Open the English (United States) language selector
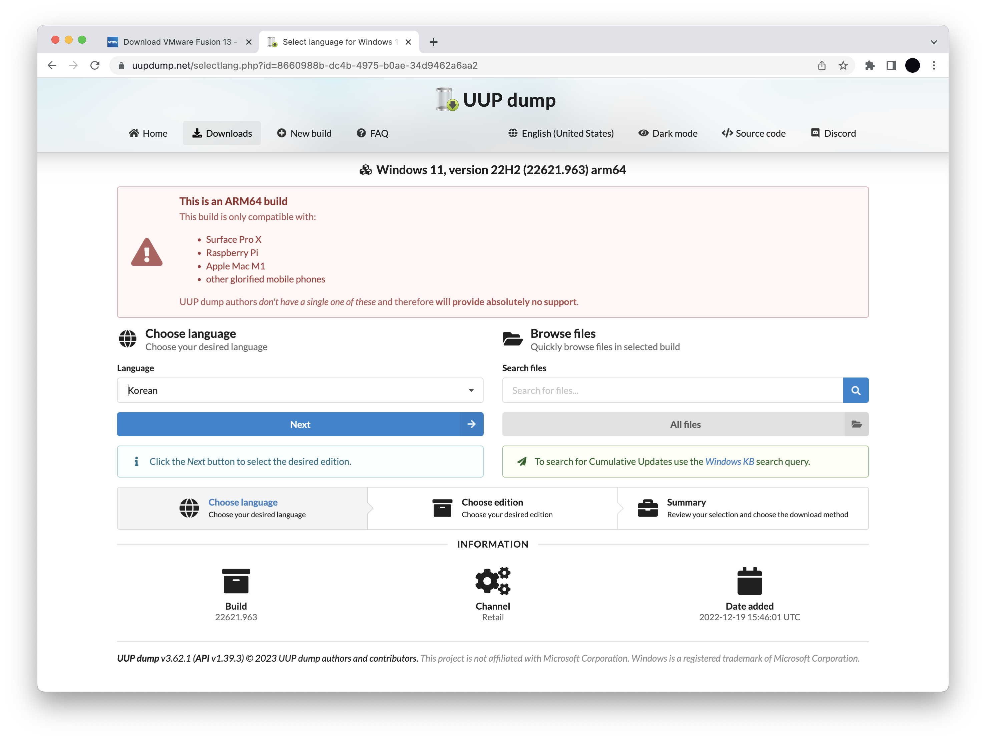Image resolution: width=986 pixels, height=741 pixels. point(561,133)
